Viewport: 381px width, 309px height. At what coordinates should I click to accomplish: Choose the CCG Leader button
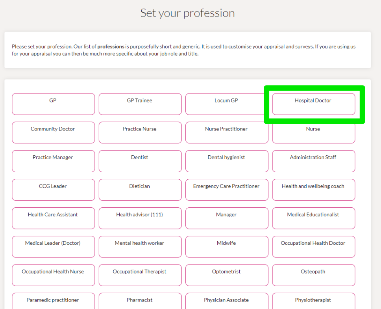tap(53, 190)
